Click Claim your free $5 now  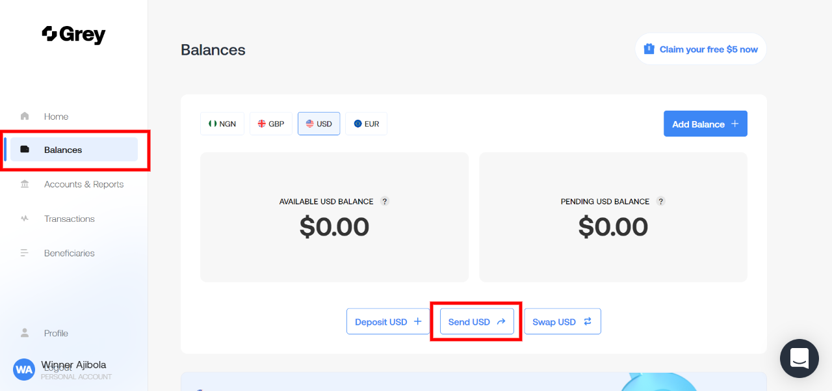[701, 49]
